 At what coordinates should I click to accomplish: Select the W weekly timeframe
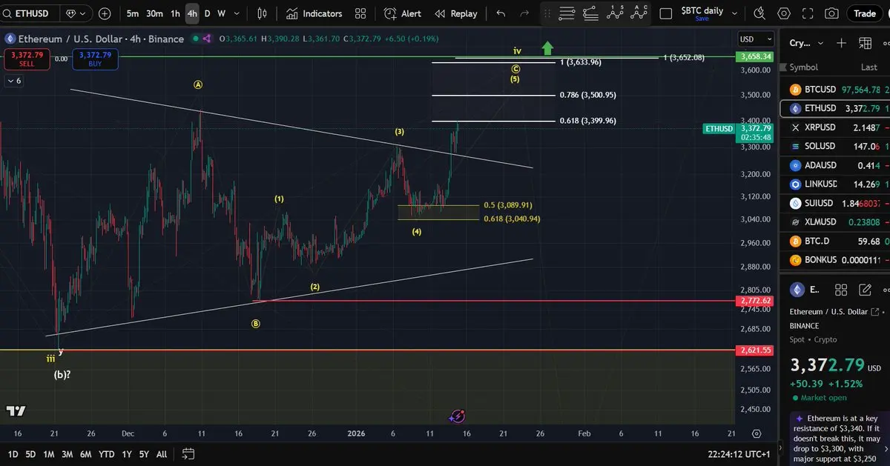pos(221,13)
